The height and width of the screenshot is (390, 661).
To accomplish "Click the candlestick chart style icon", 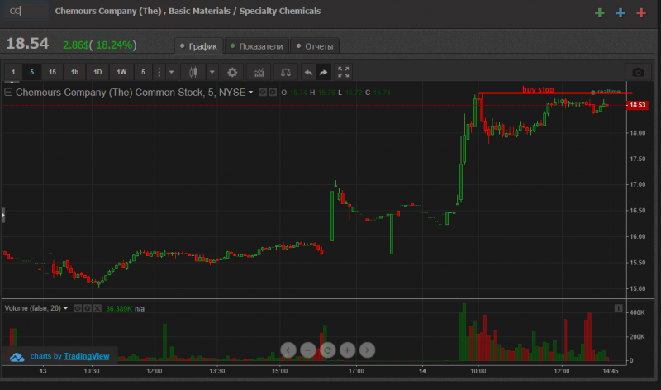I will pos(193,72).
